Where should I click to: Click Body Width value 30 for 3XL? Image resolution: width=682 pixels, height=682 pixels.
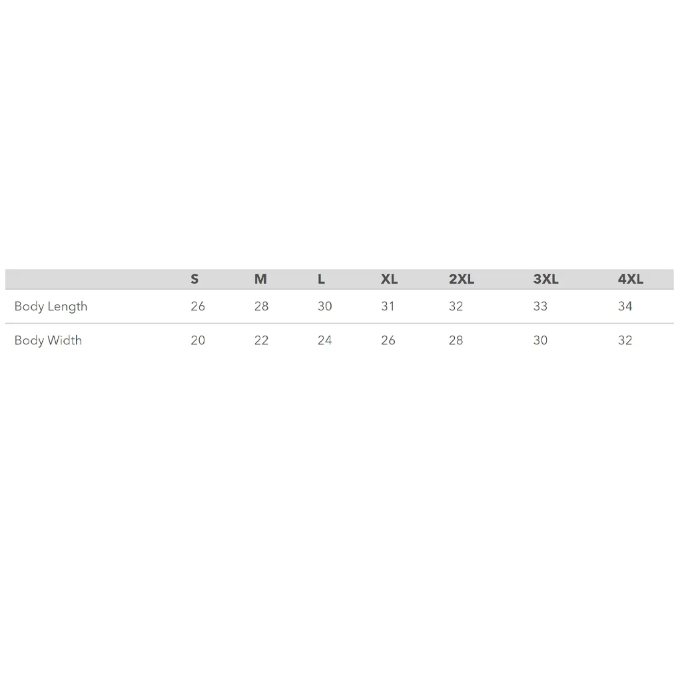point(540,340)
